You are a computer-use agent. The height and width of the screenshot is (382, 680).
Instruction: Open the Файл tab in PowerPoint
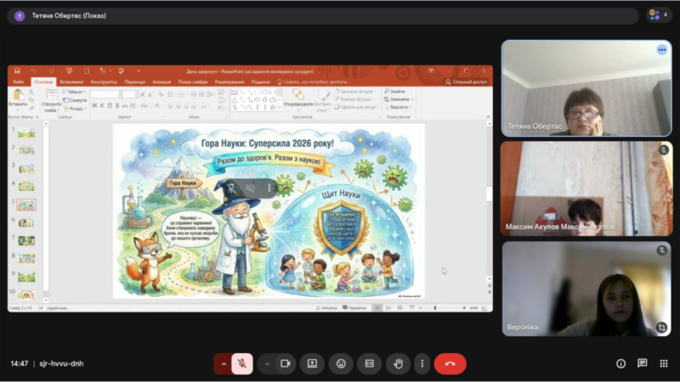19,81
